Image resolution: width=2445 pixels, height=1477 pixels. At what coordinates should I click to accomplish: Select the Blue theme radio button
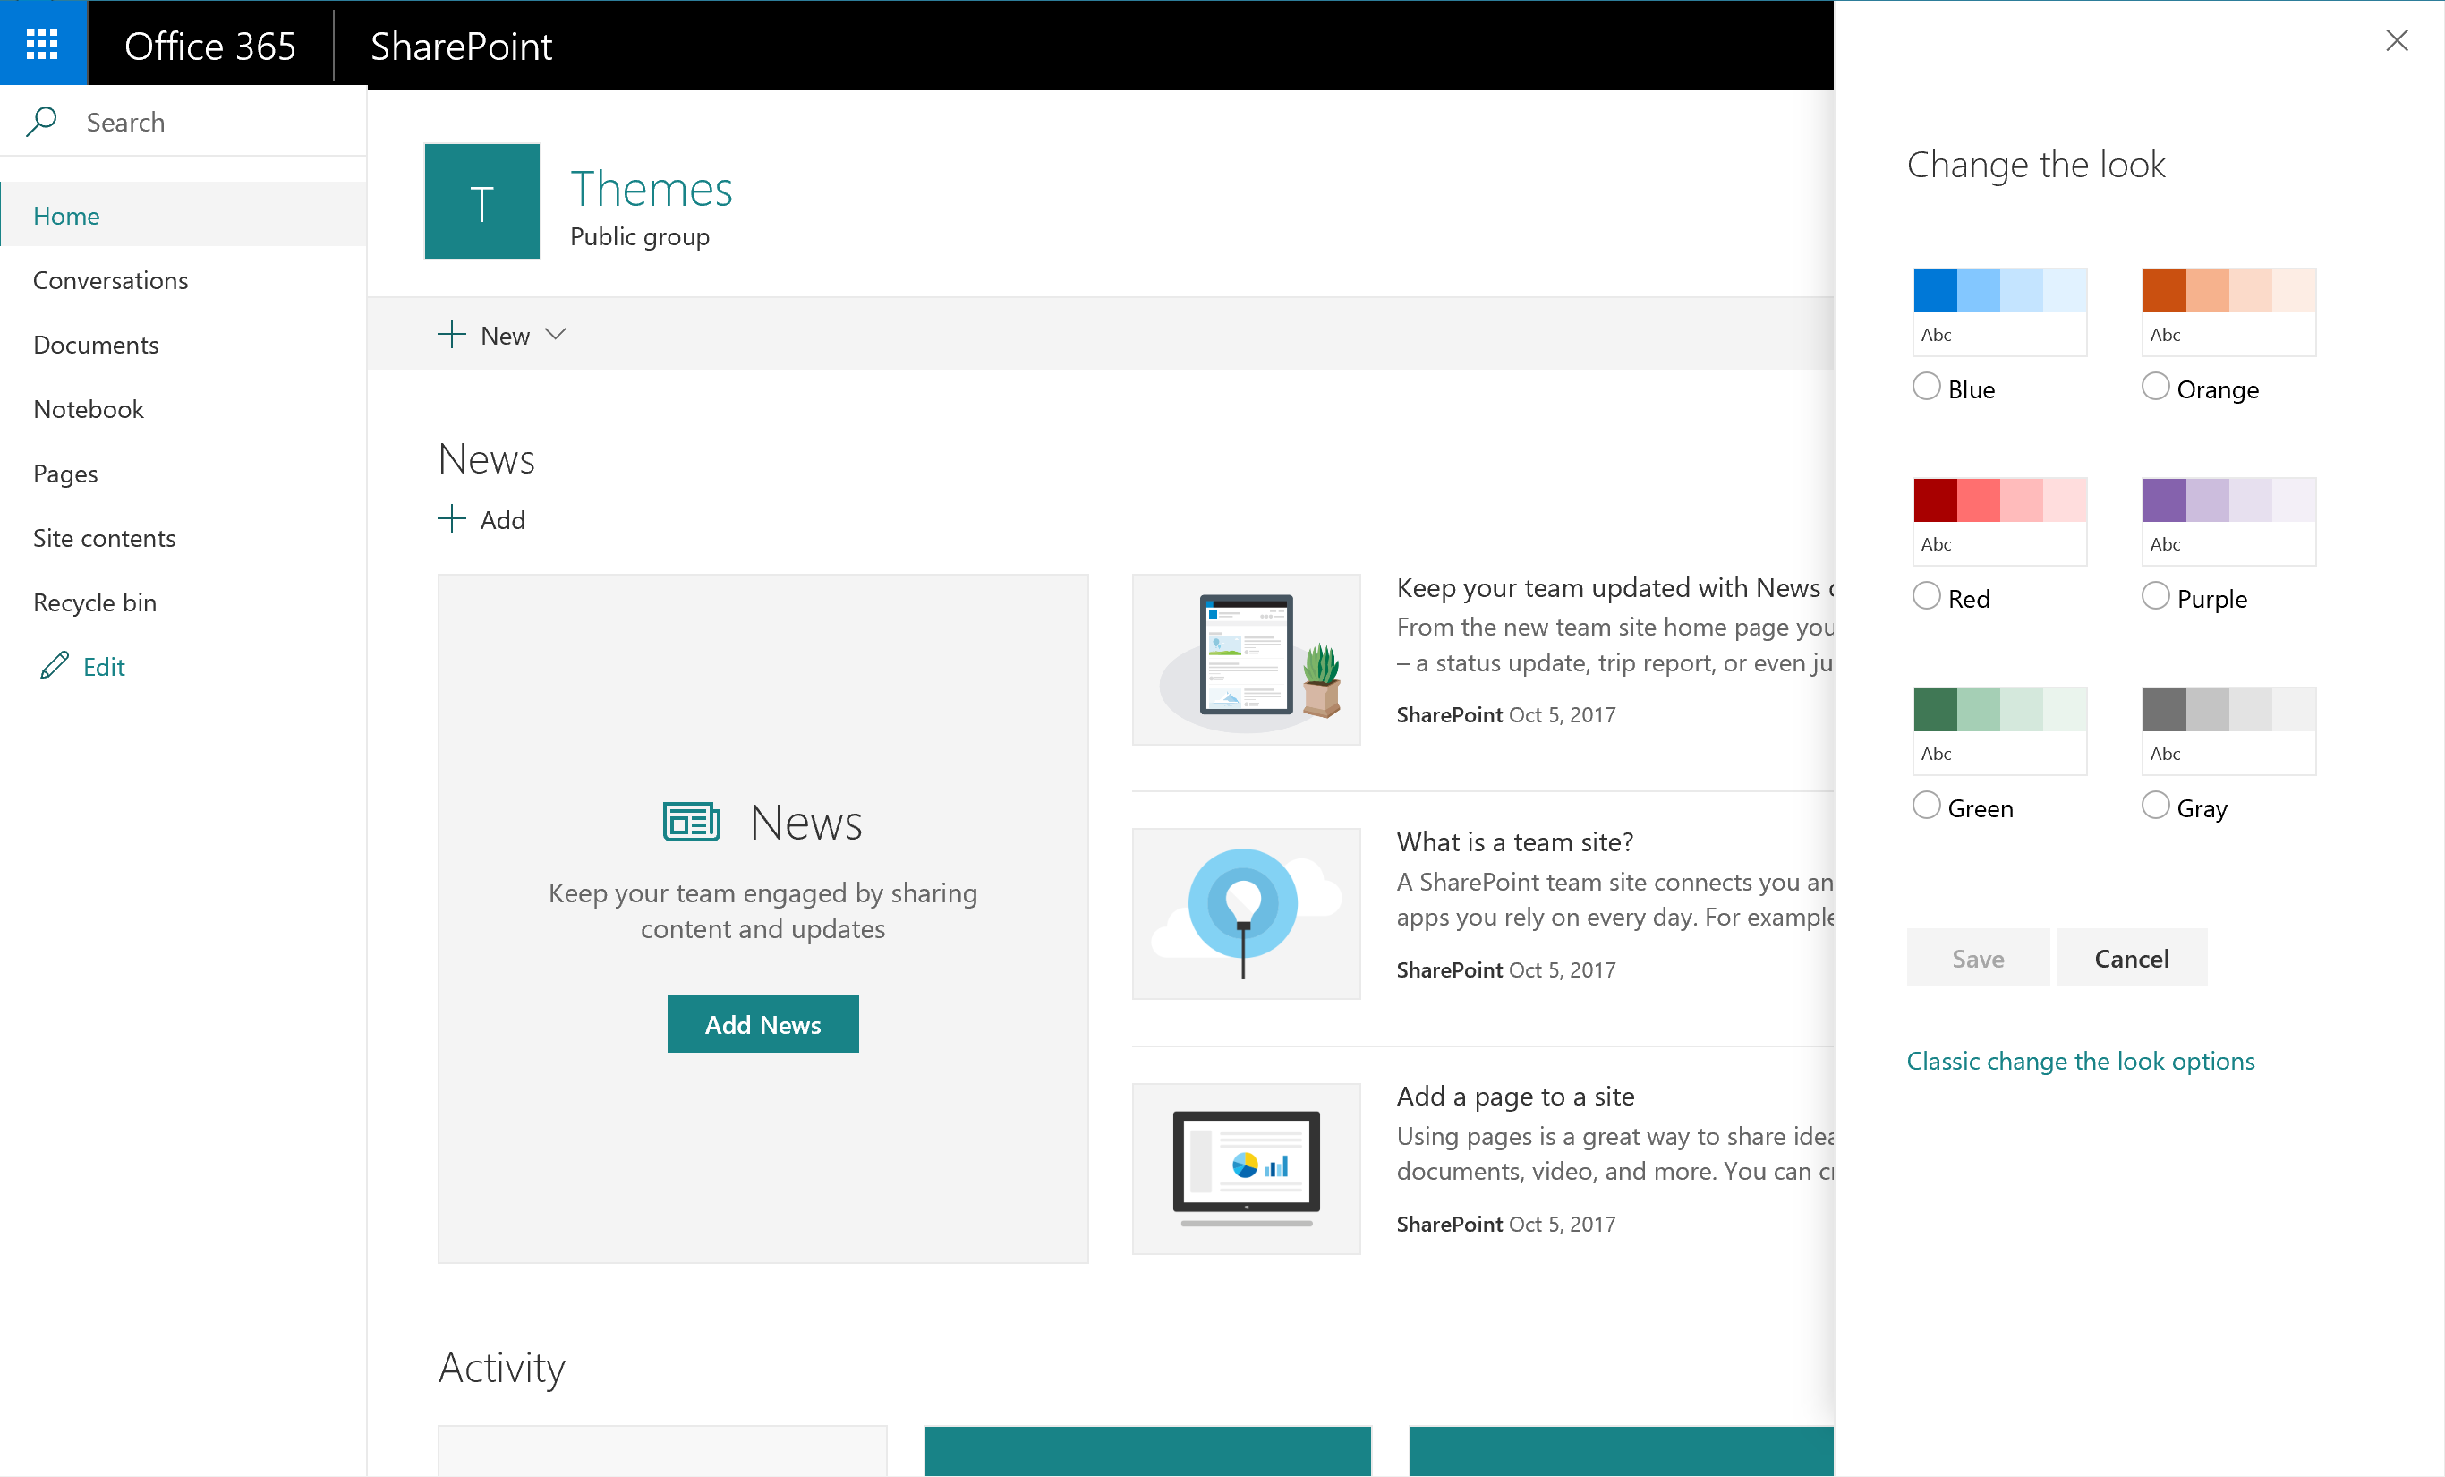(1926, 386)
